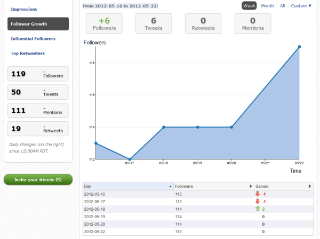Click the 0 Retweets summary box
This screenshot has height=239, width=320.
coord(203,23)
